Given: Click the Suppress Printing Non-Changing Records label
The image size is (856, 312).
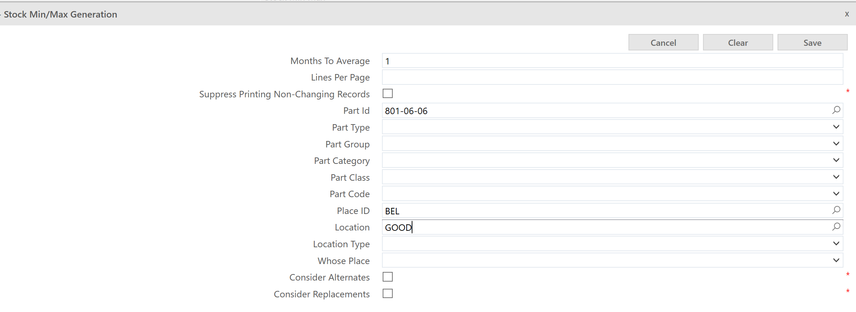Looking at the screenshot, I should (x=284, y=94).
